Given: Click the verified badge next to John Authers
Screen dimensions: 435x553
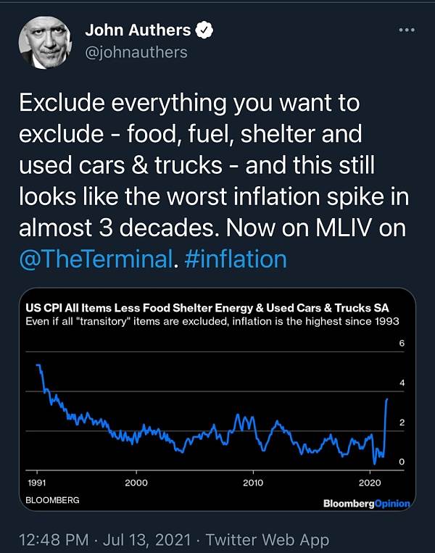Looking at the screenshot, I should click(x=204, y=30).
